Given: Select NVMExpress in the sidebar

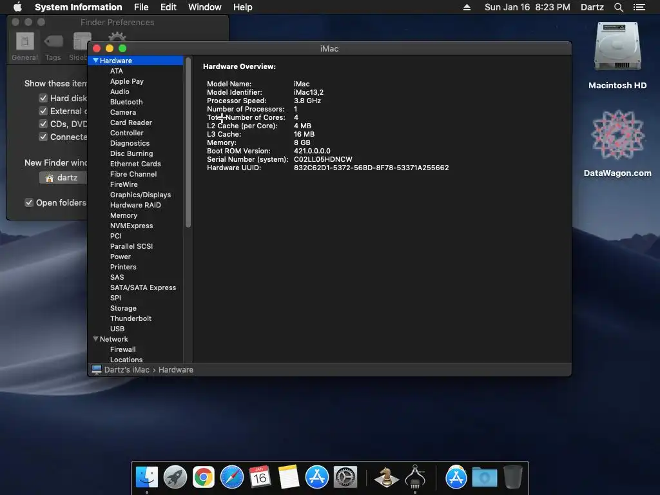Looking at the screenshot, I should click(131, 226).
